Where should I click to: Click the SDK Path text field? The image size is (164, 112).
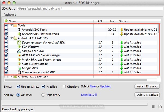point(90,8)
